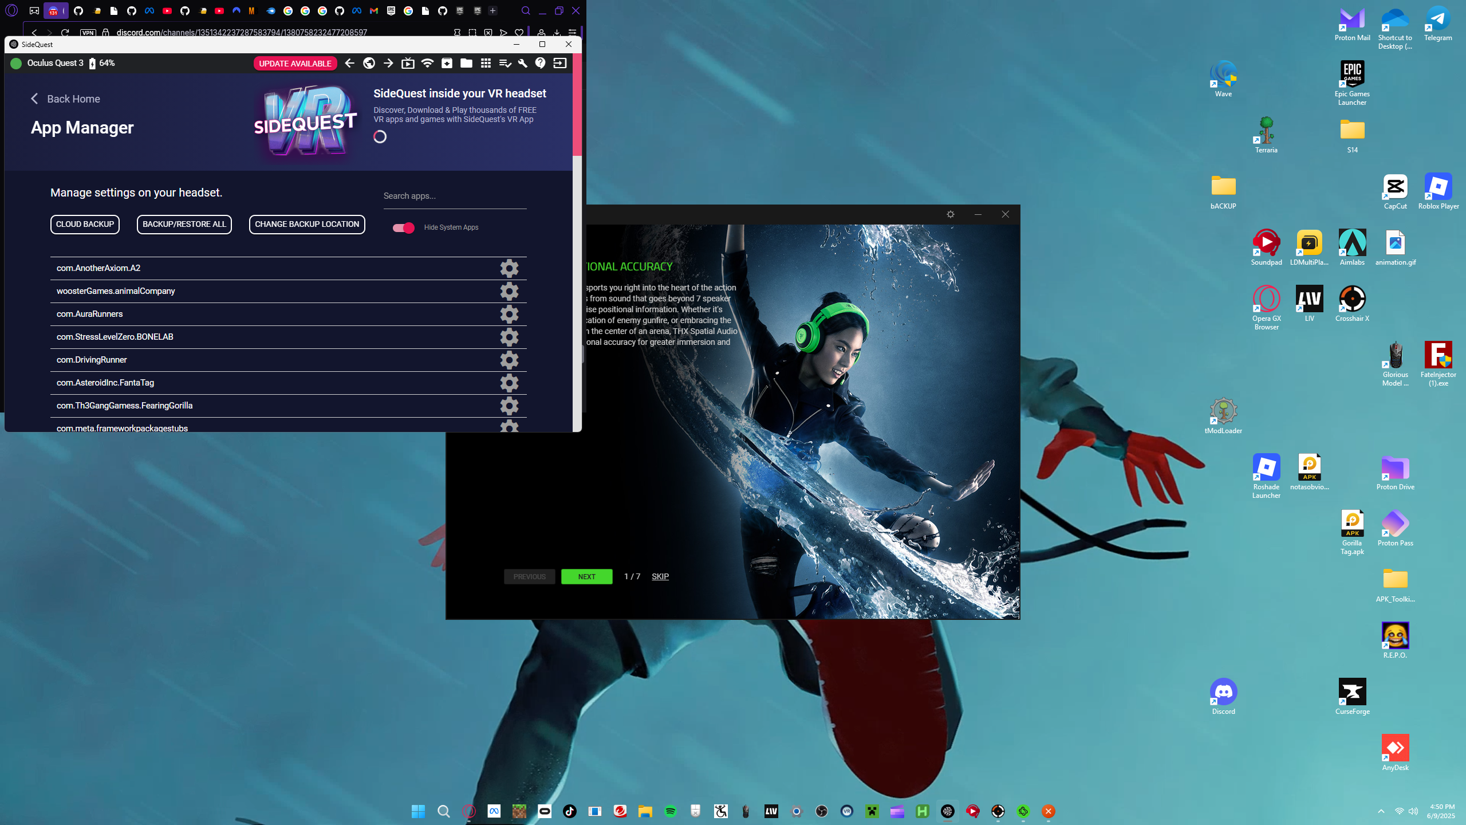Image resolution: width=1466 pixels, height=825 pixels.
Task: Click UPDATE AVAILABLE button
Action: pyautogui.click(x=295, y=64)
